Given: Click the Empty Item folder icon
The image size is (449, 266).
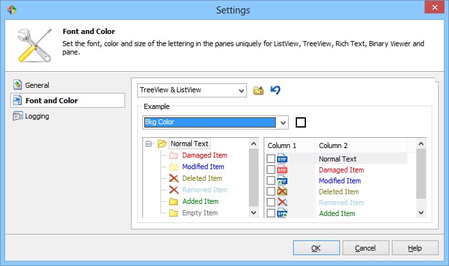Looking at the screenshot, I should (173, 213).
